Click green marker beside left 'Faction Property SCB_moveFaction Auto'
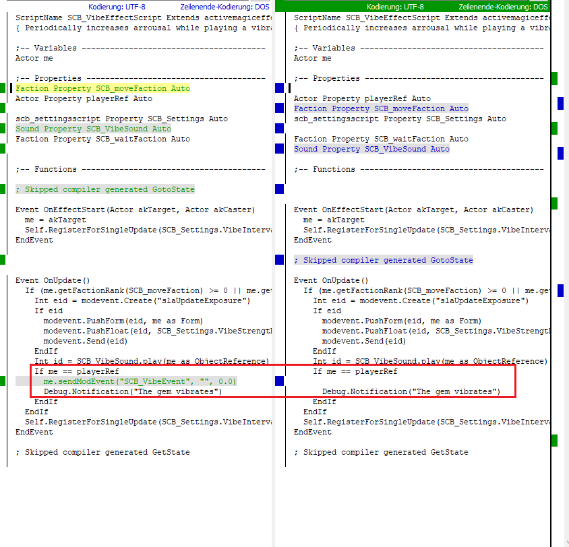Viewport: 569px width, 547px height. tap(3, 88)
